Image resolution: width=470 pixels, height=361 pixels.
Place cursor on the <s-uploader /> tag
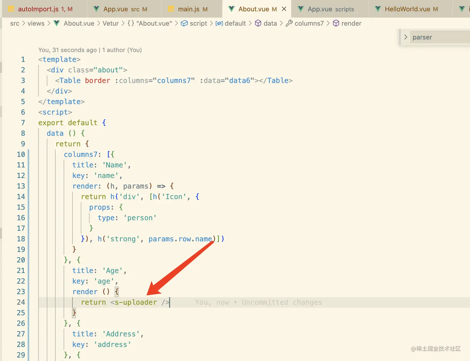coord(140,302)
